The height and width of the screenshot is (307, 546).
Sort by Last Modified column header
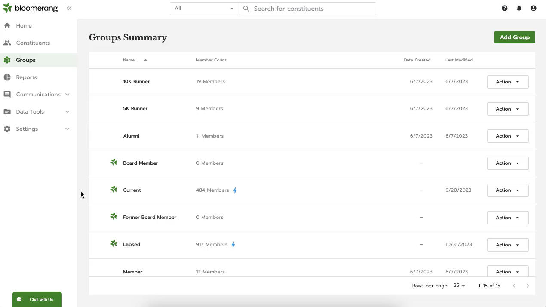[x=459, y=60]
